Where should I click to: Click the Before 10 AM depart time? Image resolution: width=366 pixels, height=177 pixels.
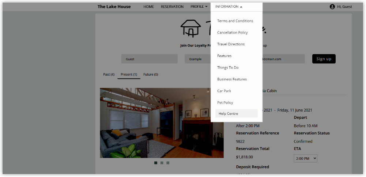point(306,126)
